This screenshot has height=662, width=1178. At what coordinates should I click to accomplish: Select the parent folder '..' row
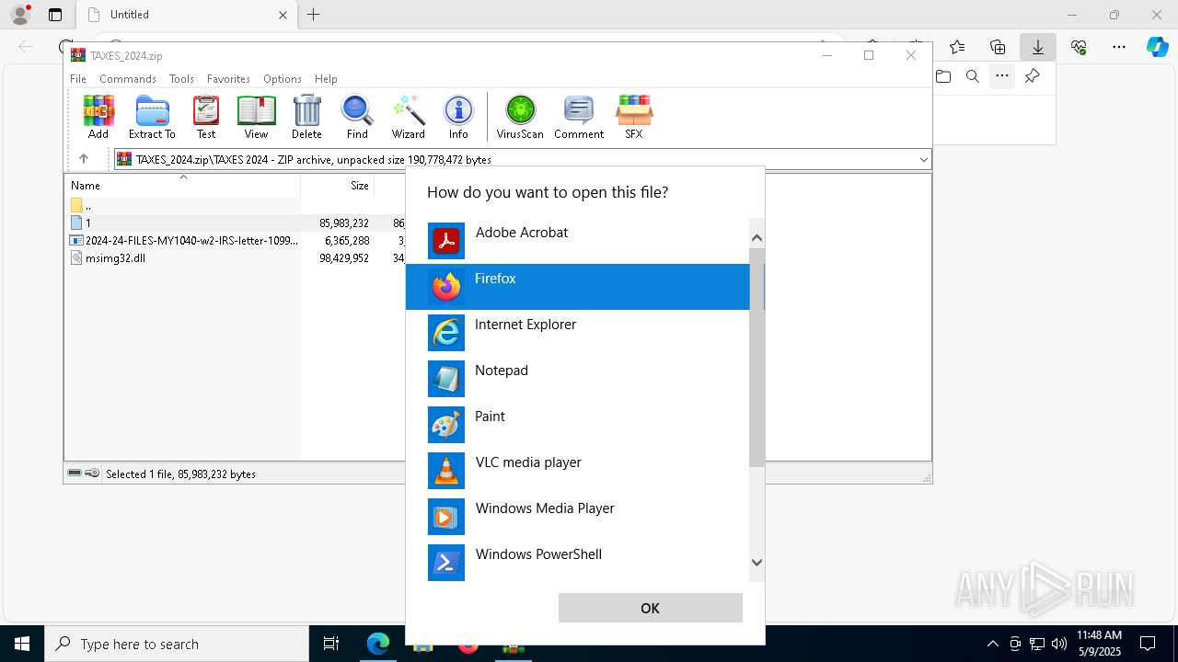tap(182, 205)
